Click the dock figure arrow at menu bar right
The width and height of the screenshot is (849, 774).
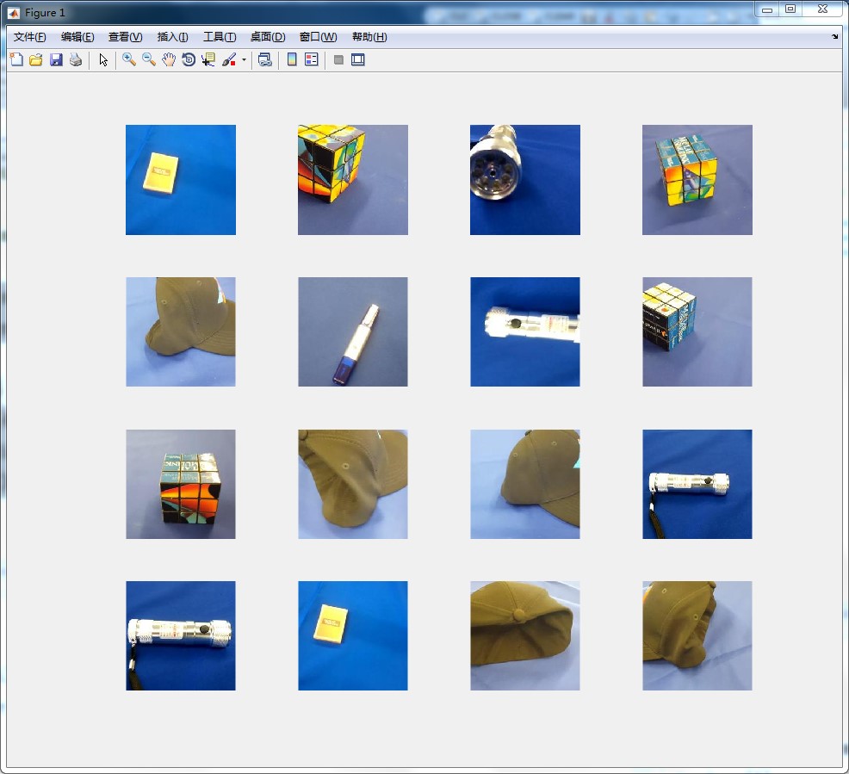834,37
